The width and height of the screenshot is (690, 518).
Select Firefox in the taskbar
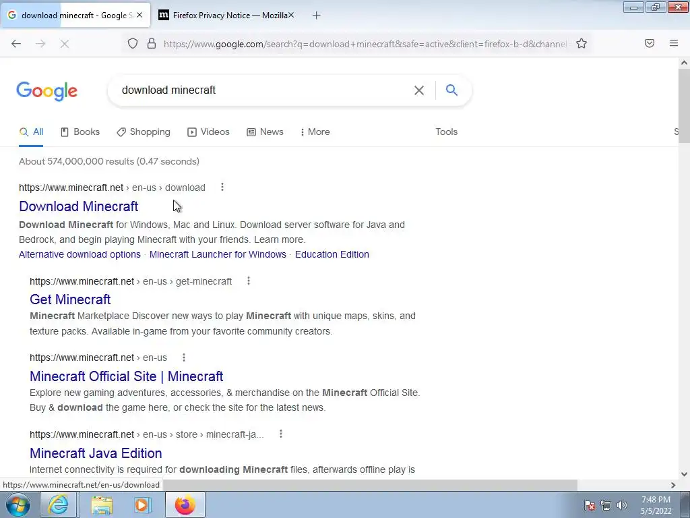coord(185,505)
